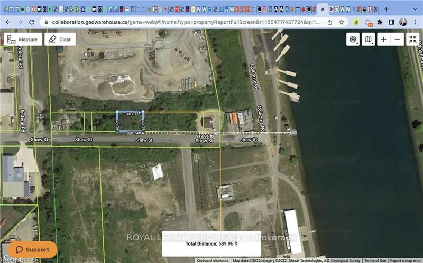The height and width of the screenshot is (263, 423).
Task: Open the basemap type dropdown
Action: point(369,39)
